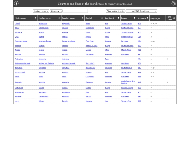Open Saint John's capital link
The width and height of the screenshot is (190, 142).
pyautogui.click(x=90, y=63)
